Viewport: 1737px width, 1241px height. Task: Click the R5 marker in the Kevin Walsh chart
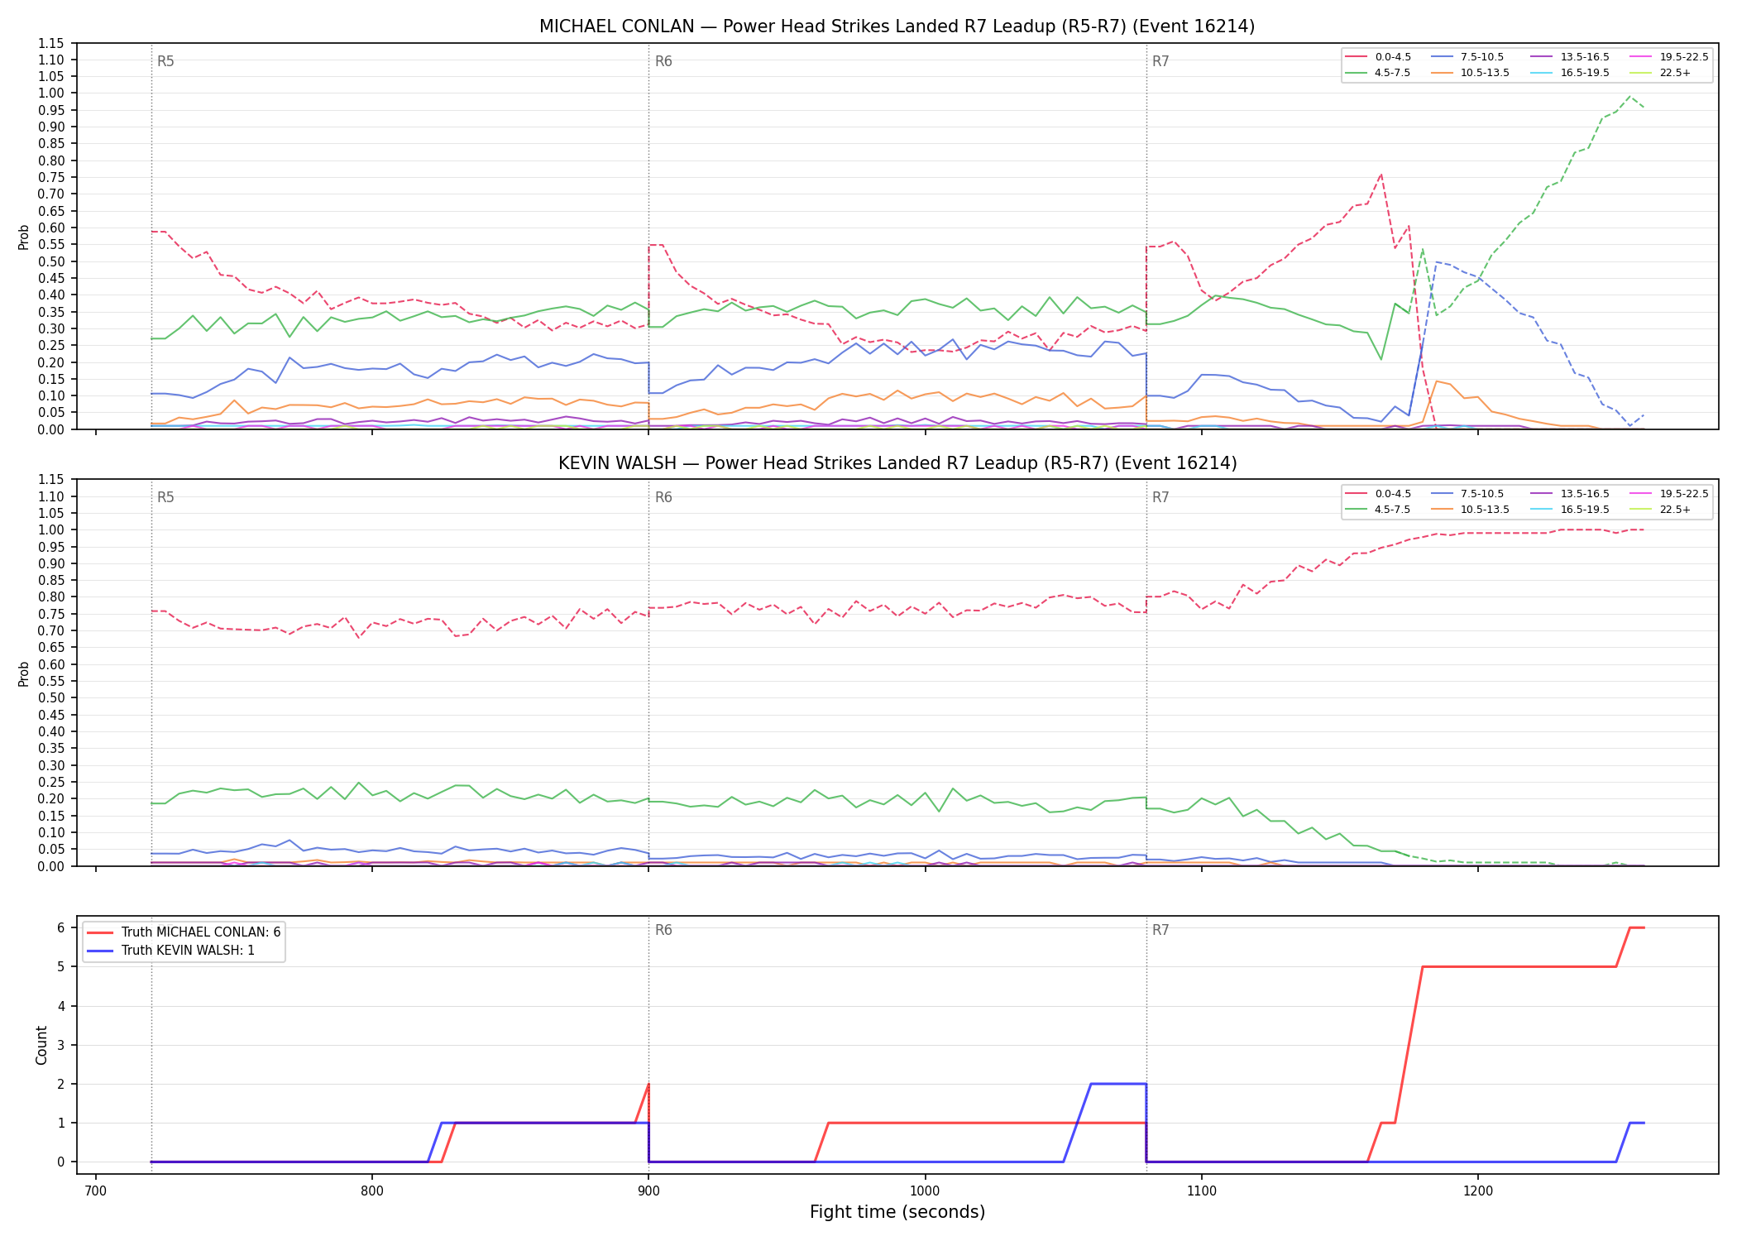(x=165, y=497)
